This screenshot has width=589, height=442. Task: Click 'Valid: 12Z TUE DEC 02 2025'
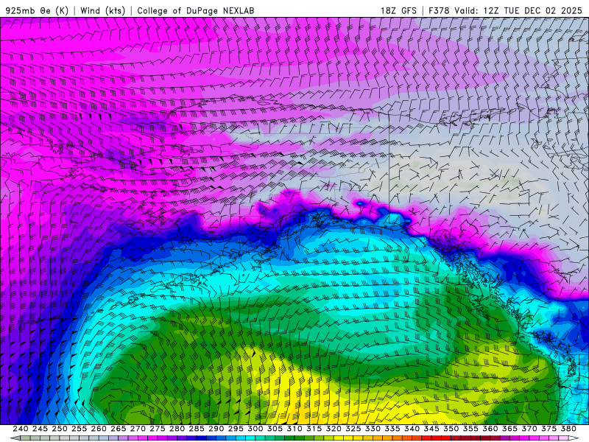pos(518,10)
